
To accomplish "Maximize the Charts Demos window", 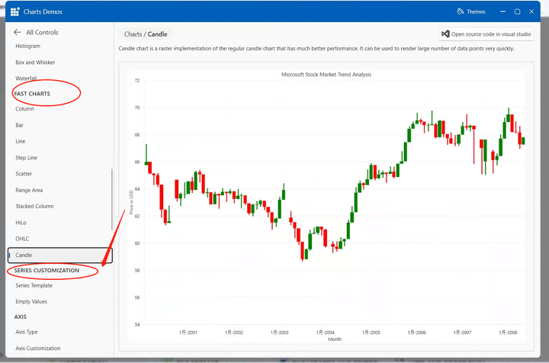I will [x=517, y=11].
